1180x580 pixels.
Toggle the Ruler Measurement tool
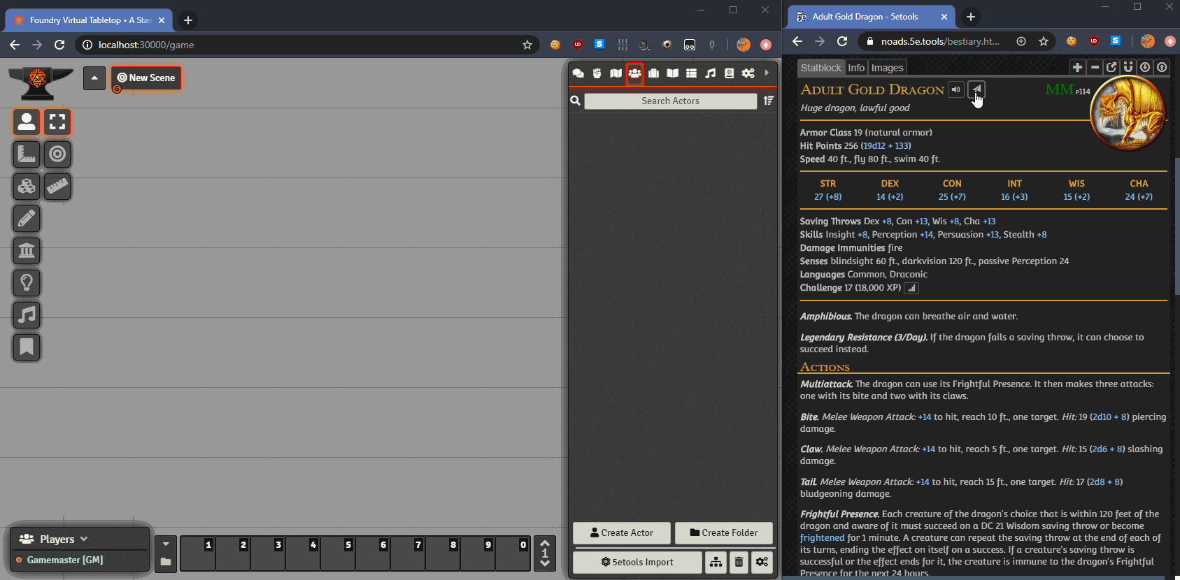[x=57, y=187]
